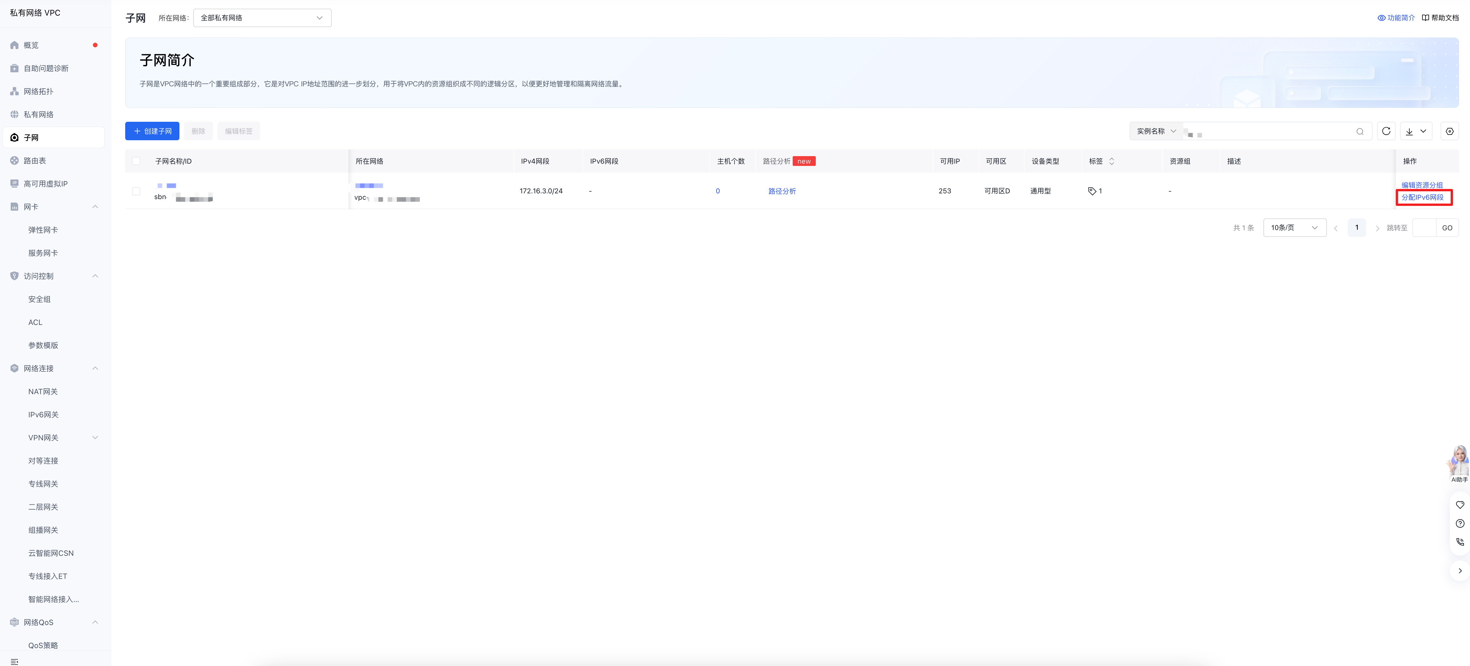Click the 网络拓扑 topology icon
The width and height of the screenshot is (1470, 666).
click(x=14, y=91)
